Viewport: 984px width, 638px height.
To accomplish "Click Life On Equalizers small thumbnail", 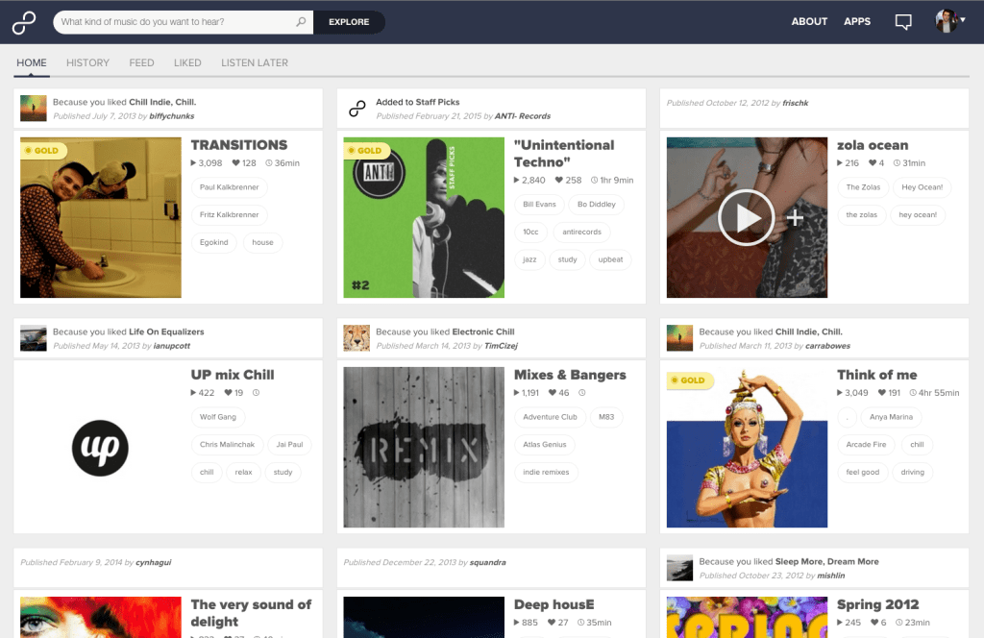I will 34,338.
